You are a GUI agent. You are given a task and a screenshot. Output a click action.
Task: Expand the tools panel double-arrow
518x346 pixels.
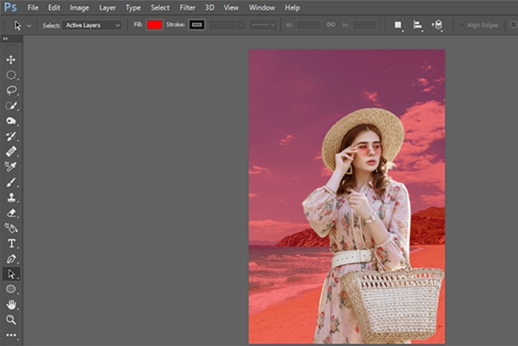pyautogui.click(x=6, y=39)
